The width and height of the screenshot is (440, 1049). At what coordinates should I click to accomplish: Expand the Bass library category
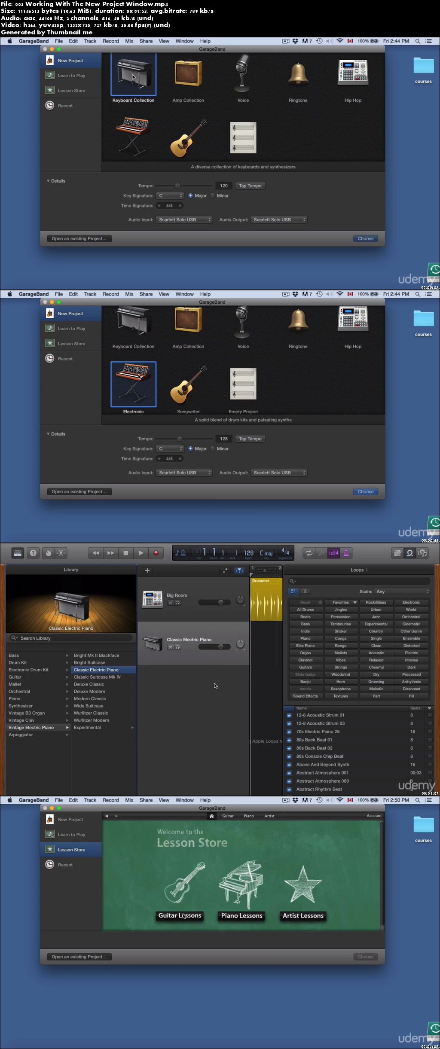click(67, 656)
